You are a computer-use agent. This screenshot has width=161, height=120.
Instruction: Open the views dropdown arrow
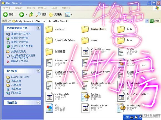pos(71,15)
